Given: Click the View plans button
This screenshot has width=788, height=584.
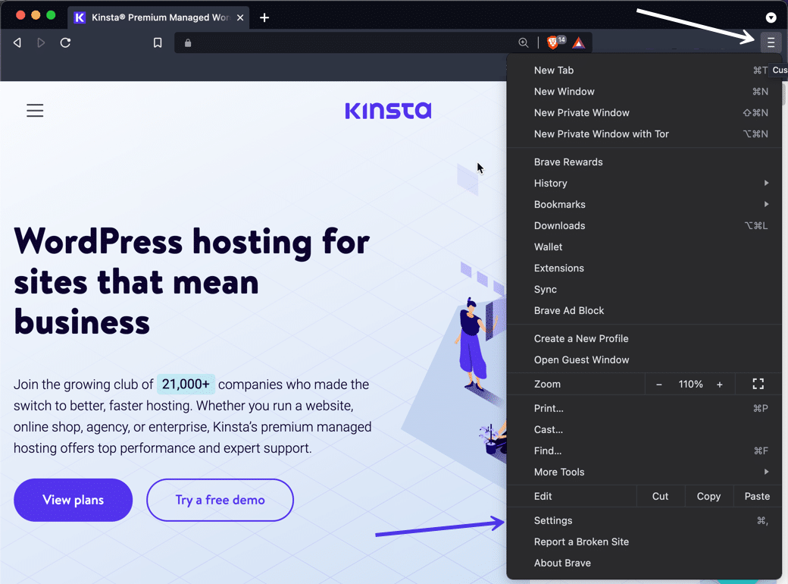Looking at the screenshot, I should pyautogui.click(x=73, y=500).
